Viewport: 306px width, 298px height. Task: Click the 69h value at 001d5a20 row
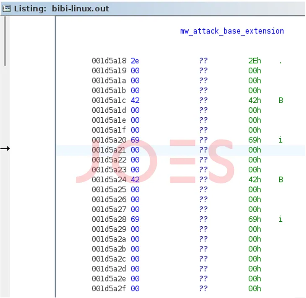(254, 140)
